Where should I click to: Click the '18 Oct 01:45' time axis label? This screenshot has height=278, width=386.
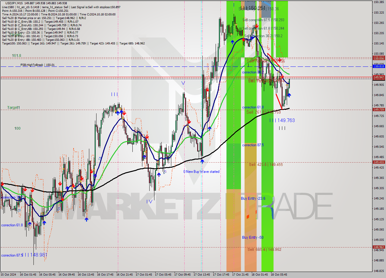tap(260, 275)
